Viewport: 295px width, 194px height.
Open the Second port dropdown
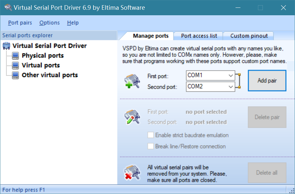coord(231,87)
